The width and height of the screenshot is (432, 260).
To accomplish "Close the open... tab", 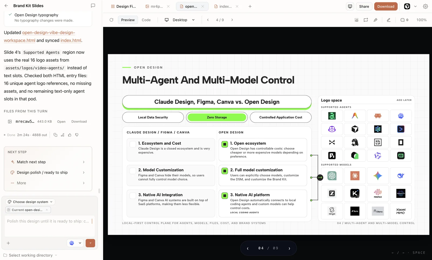I will click(x=202, y=6).
